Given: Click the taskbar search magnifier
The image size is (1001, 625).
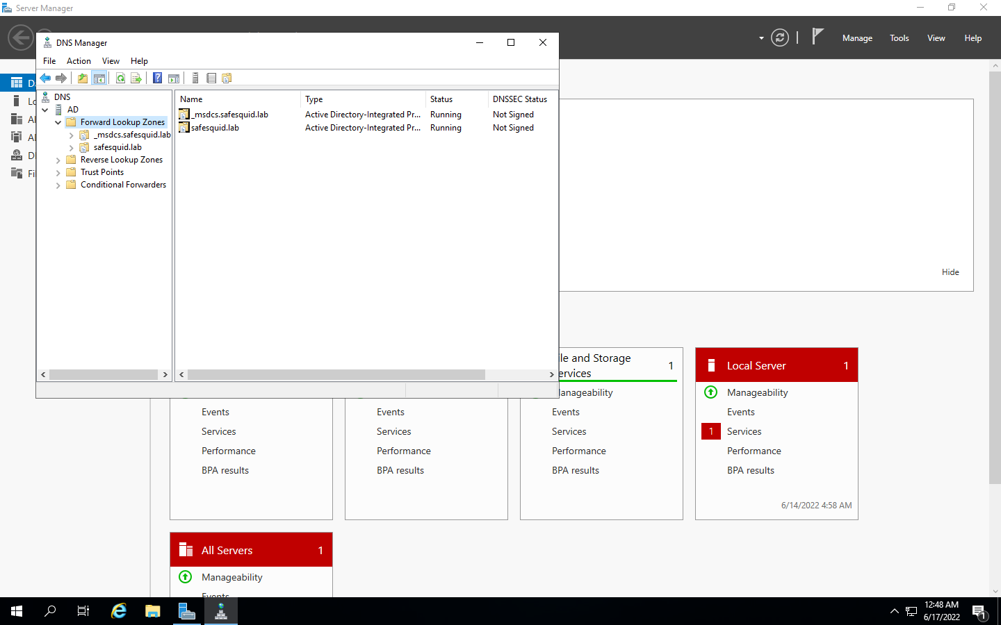Looking at the screenshot, I should [x=50, y=611].
